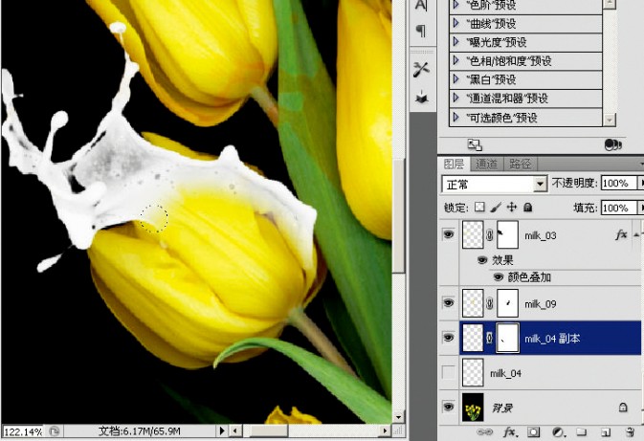Expand the "色相/饱和度"预设 presets
The width and height of the screenshot is (644, 441).
(455, 60)
